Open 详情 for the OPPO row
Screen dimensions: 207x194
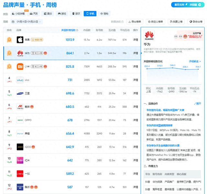(x=136, y=120)
